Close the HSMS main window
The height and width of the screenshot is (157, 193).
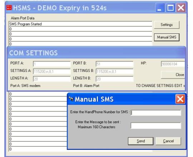pos(181,7)
